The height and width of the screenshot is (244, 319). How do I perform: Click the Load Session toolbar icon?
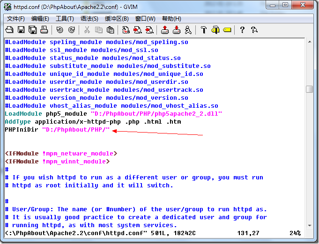165,30
